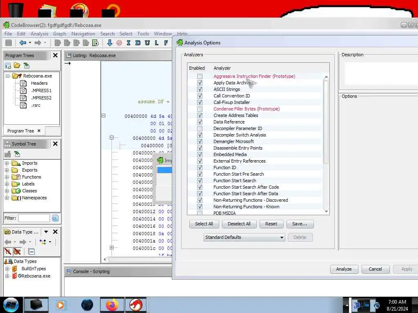Screen dimensions: 418x313
Task: Click the save icon in main toolbar
Action: (x=9, y=42)
